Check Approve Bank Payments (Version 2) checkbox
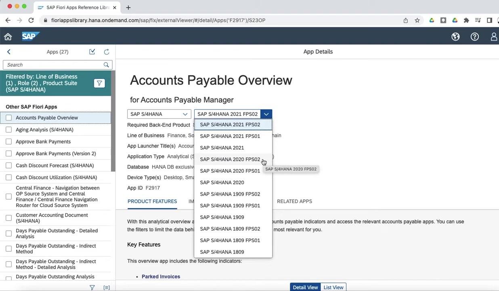The width and height of the screenshot is (499, 291). tap(9, 154)
